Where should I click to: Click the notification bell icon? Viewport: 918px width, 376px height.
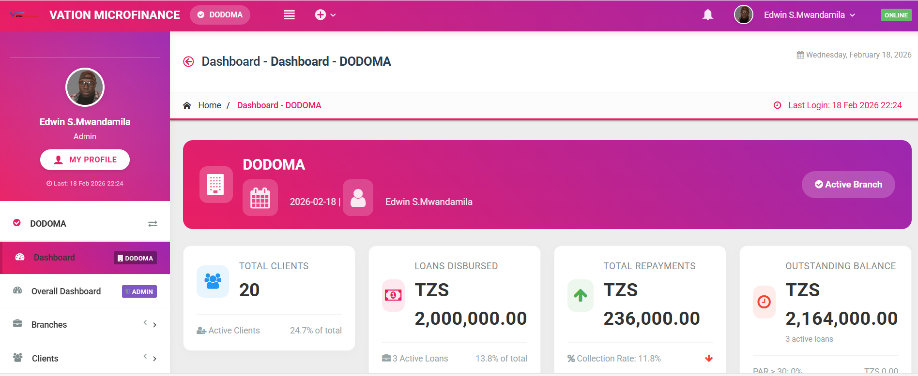[707, 15]
